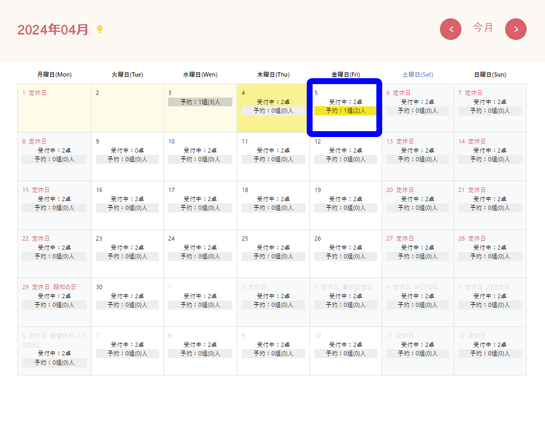Viewport: 545px width, 424px height.
Task: Go to next month with right chevron
Action: pyautogui.click(x=515, y=29)
